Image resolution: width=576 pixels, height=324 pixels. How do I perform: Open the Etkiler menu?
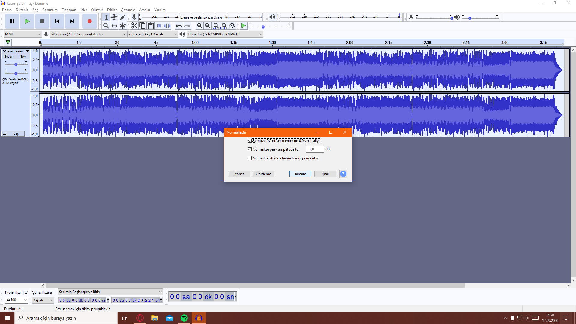tap(112, 10)
